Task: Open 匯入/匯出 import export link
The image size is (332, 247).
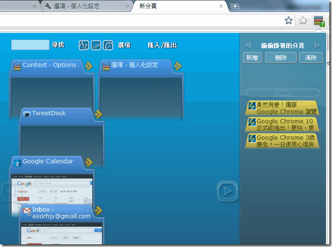Action: tap(163, 46)
